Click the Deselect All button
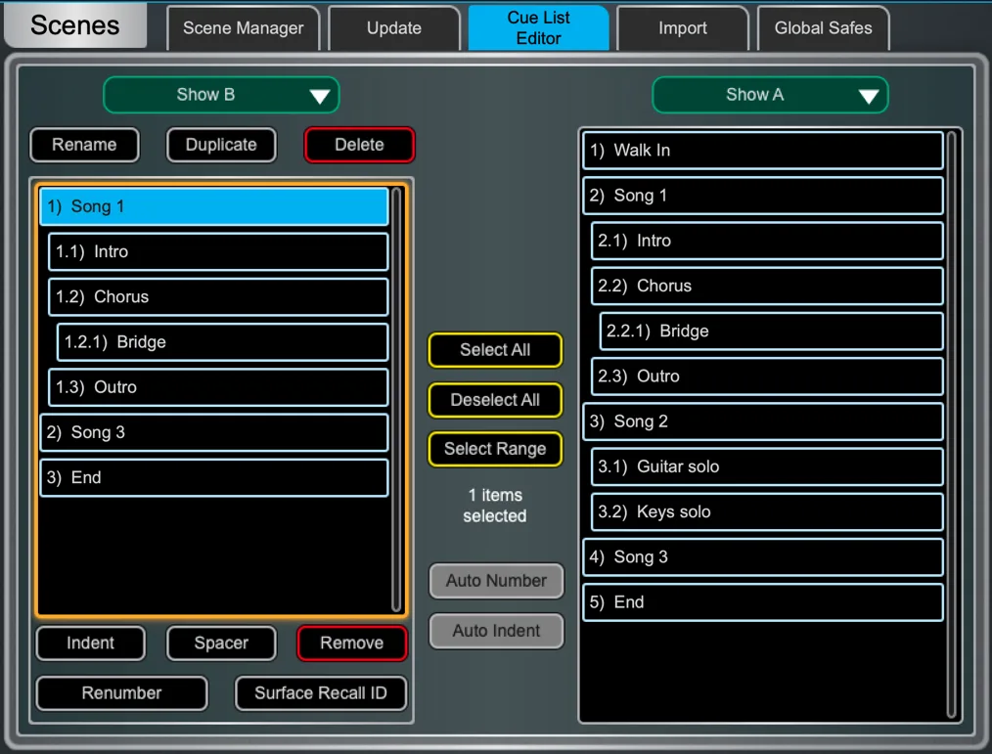 tap(495, 400)
